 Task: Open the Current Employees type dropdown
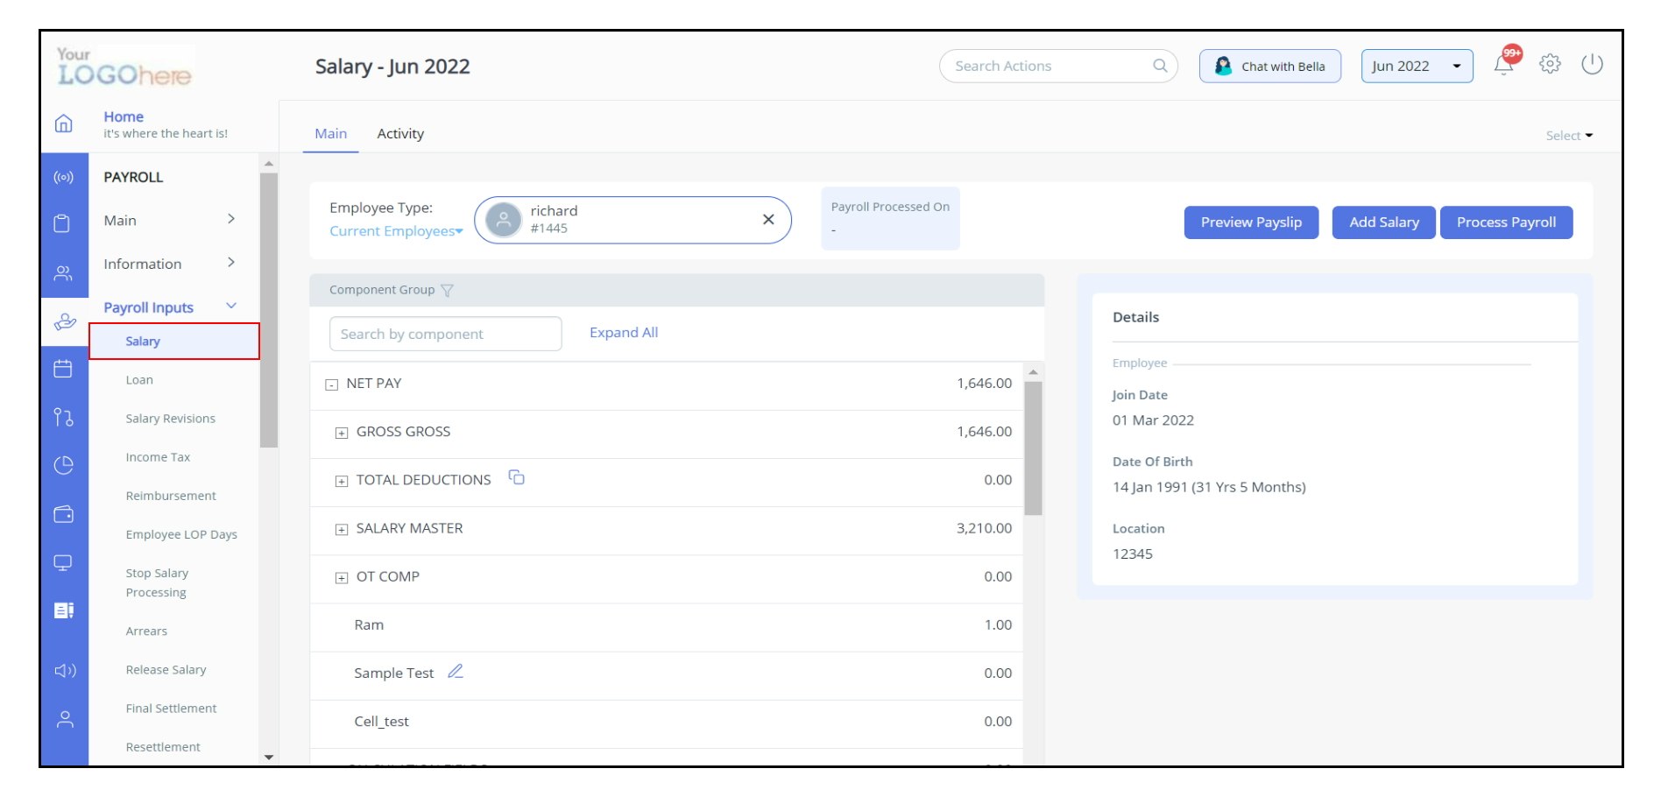tap(396, 231)
